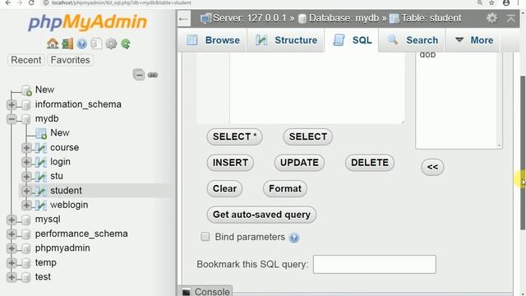The image size is (526, 296).
Task: Enable Bind parameters checkbox
Action: tap(205, 237)
